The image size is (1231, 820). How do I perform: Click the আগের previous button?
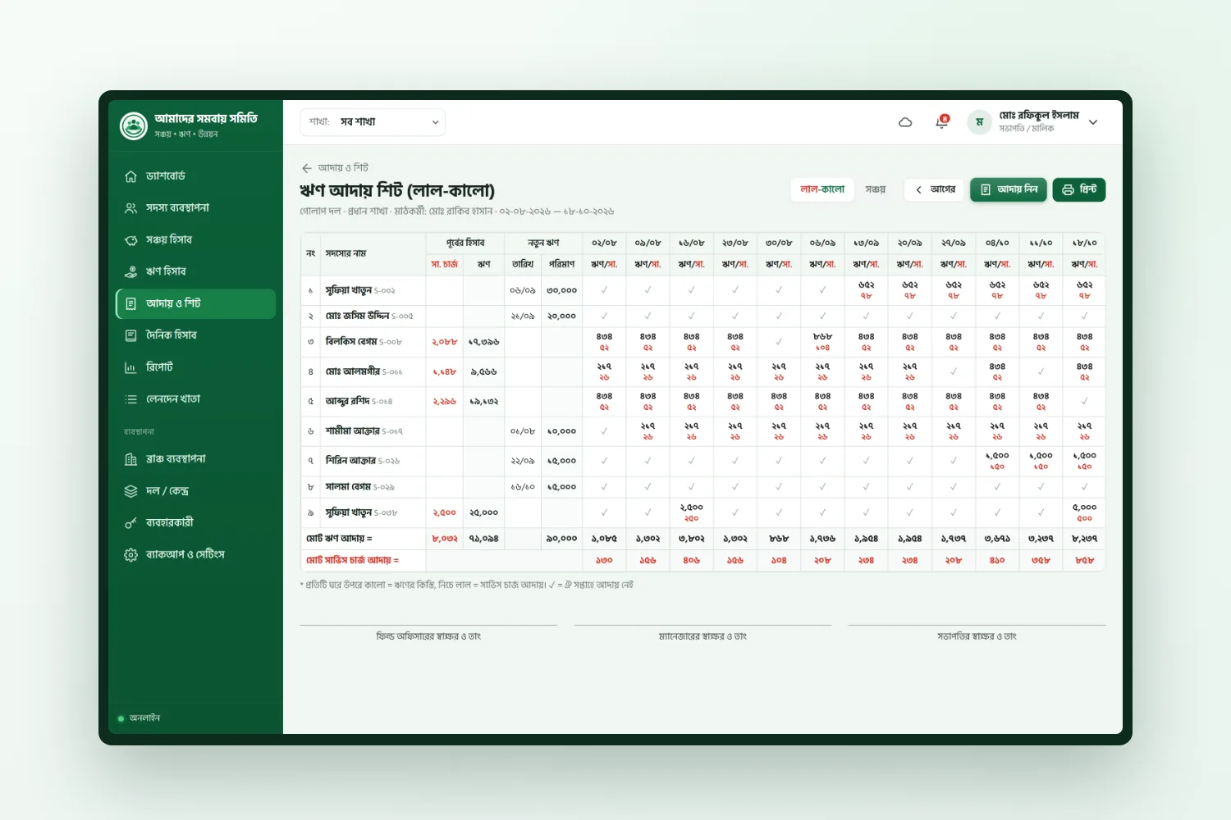(935, 189)
